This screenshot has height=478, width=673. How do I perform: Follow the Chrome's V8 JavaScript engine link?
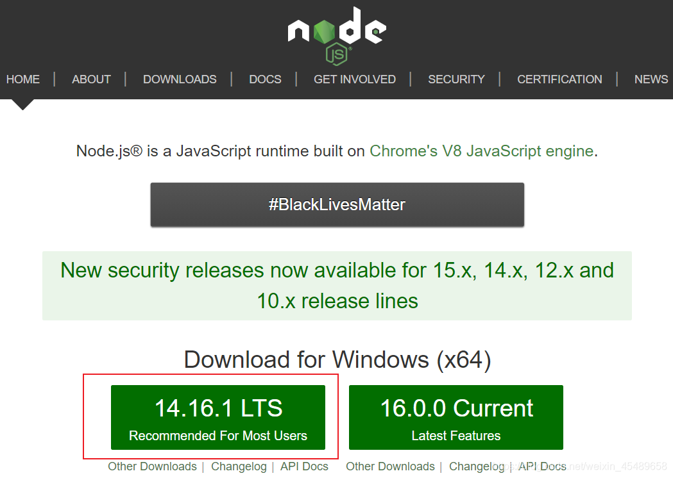(482, 151)
